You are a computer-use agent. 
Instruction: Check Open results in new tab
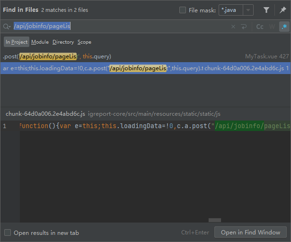8,233
